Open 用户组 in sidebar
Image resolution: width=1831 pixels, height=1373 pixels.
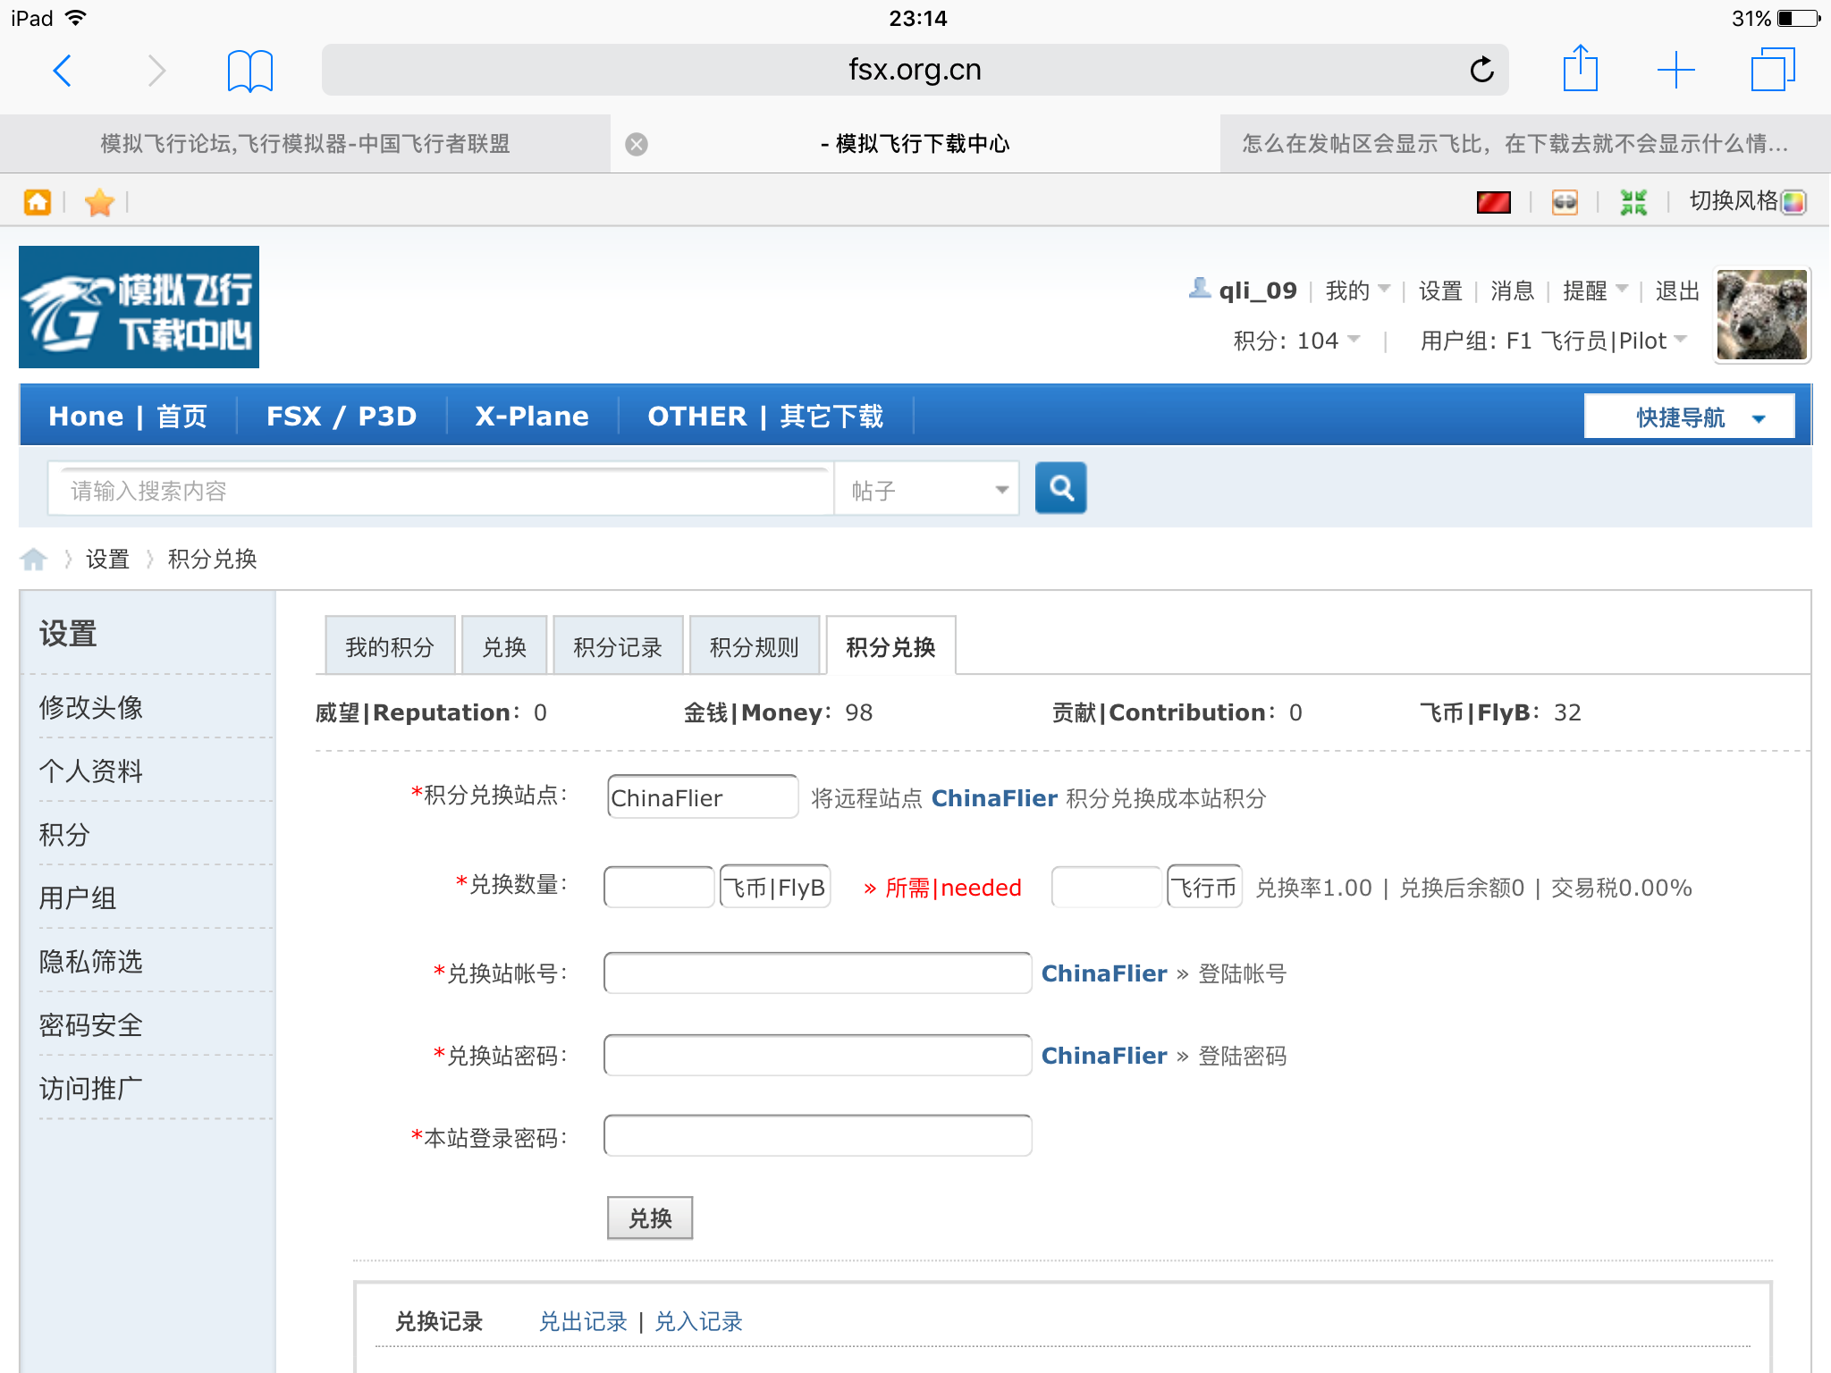pos(78,897)
